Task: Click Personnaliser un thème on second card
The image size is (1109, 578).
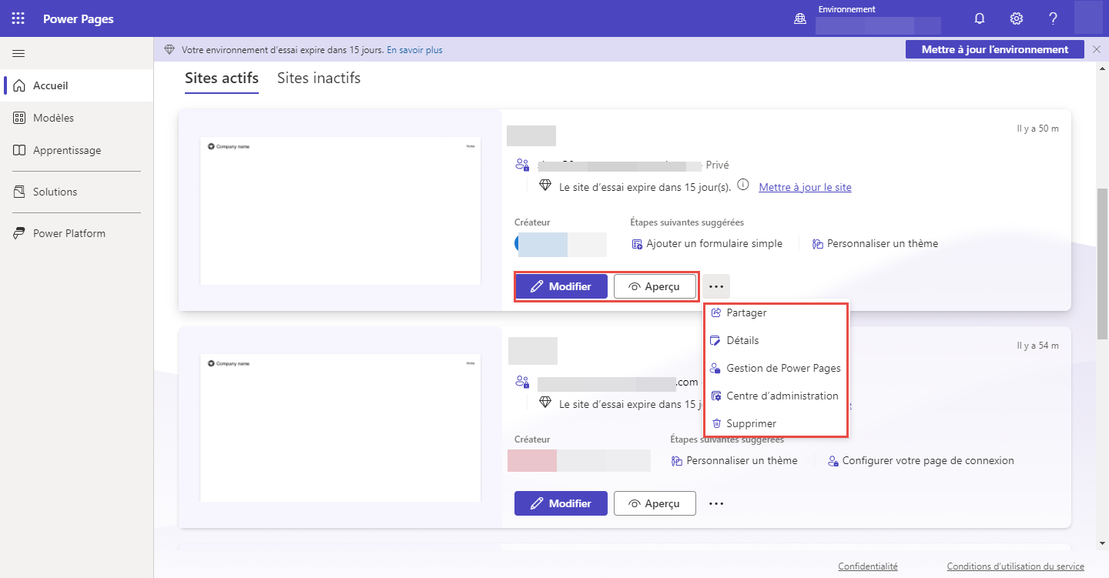Action: click(x=734, y=461)
